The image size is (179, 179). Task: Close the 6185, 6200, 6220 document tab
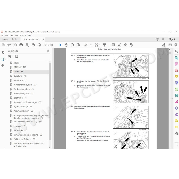point(43,39)
